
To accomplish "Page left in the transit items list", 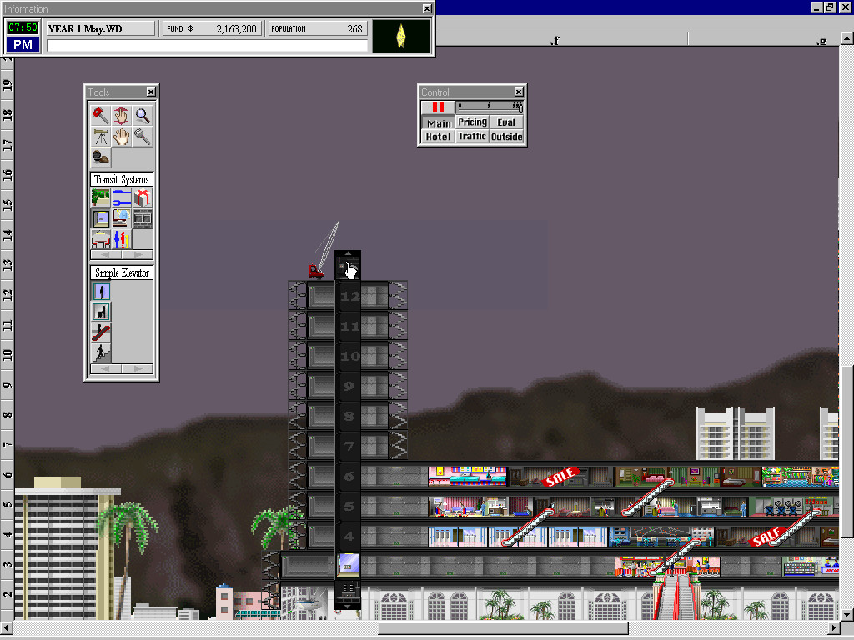I will pos(106,369).
